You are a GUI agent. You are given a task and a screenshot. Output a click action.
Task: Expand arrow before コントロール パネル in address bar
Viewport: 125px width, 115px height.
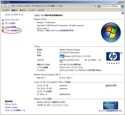[16, 6]
